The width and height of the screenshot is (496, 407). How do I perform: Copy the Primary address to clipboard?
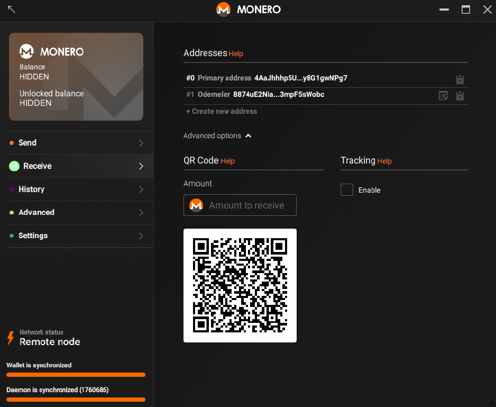point(460,79)
